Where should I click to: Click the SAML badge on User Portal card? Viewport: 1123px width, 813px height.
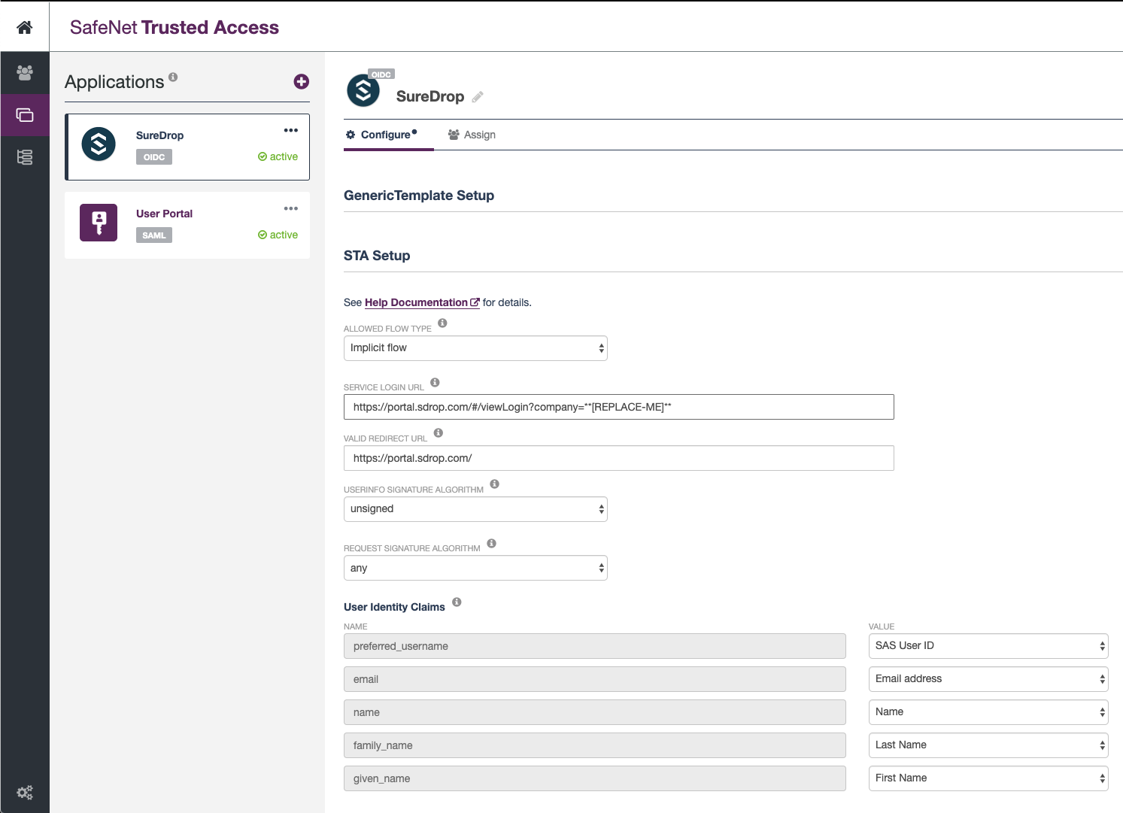(x=154, y=235)
